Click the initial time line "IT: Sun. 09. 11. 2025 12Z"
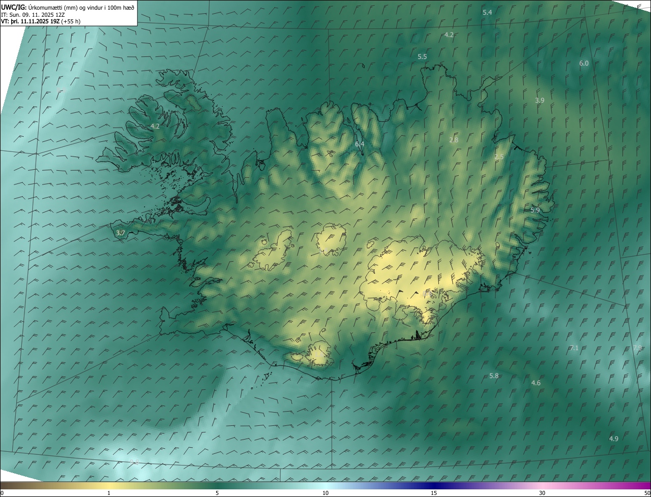This screenshot has width=651, height=497. point(33,15)
